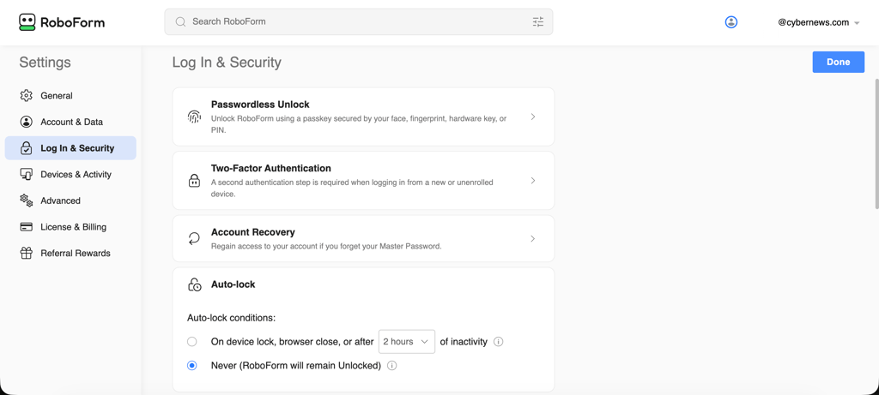Click the Account & Data person icon
Screen dimensions: 879x395
point(27,122)
